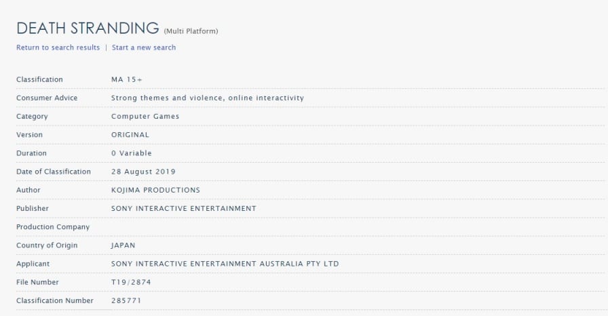
Task: Select the MA 15+ classification value
Action: (127, 79)
